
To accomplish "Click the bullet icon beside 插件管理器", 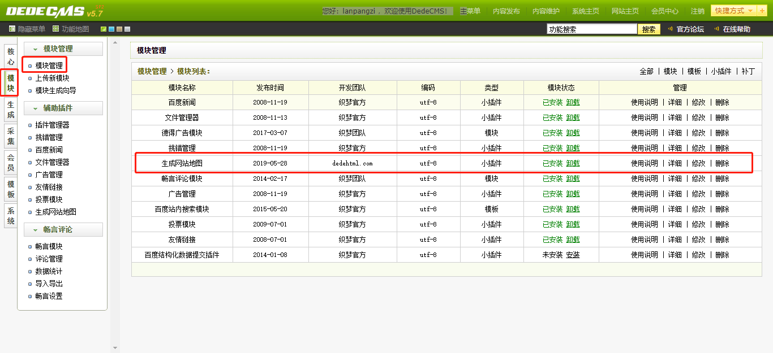I will pos(30,125).
